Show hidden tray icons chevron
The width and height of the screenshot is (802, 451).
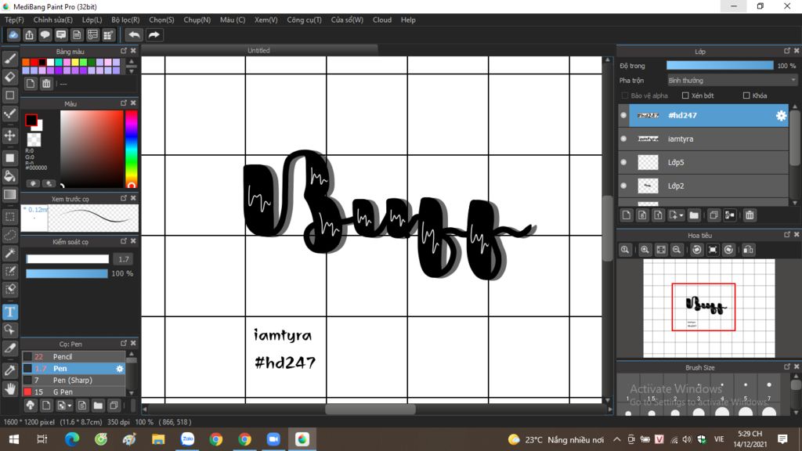pyautogui.click(x=617, y=439)
